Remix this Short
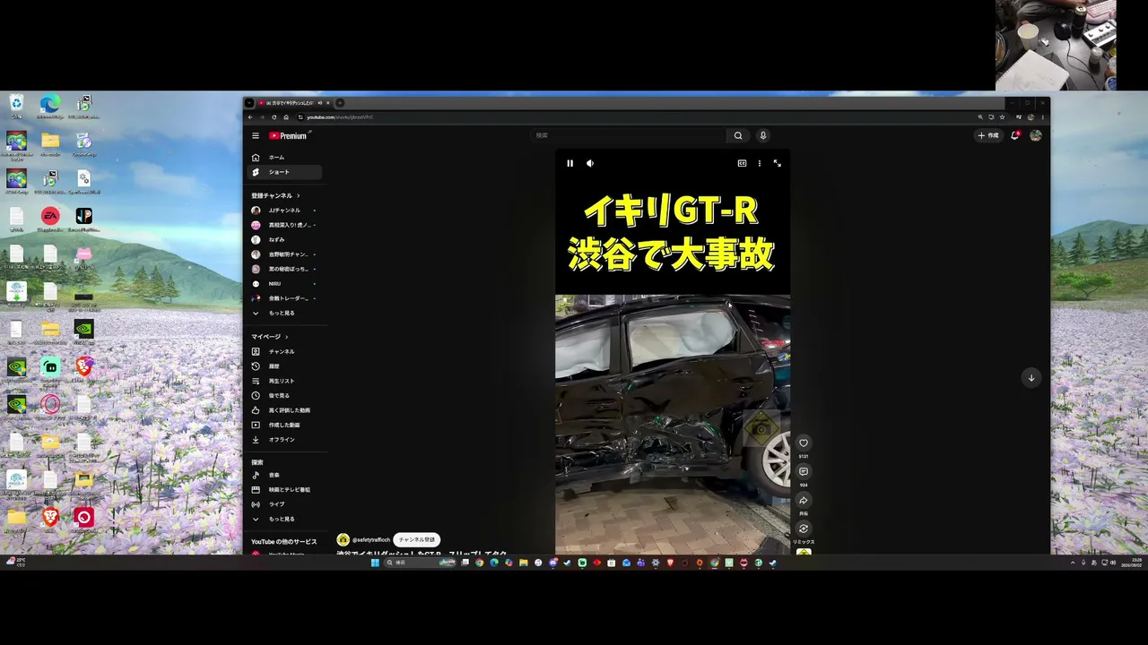1148x645 pixels. (x=804, y=529)
